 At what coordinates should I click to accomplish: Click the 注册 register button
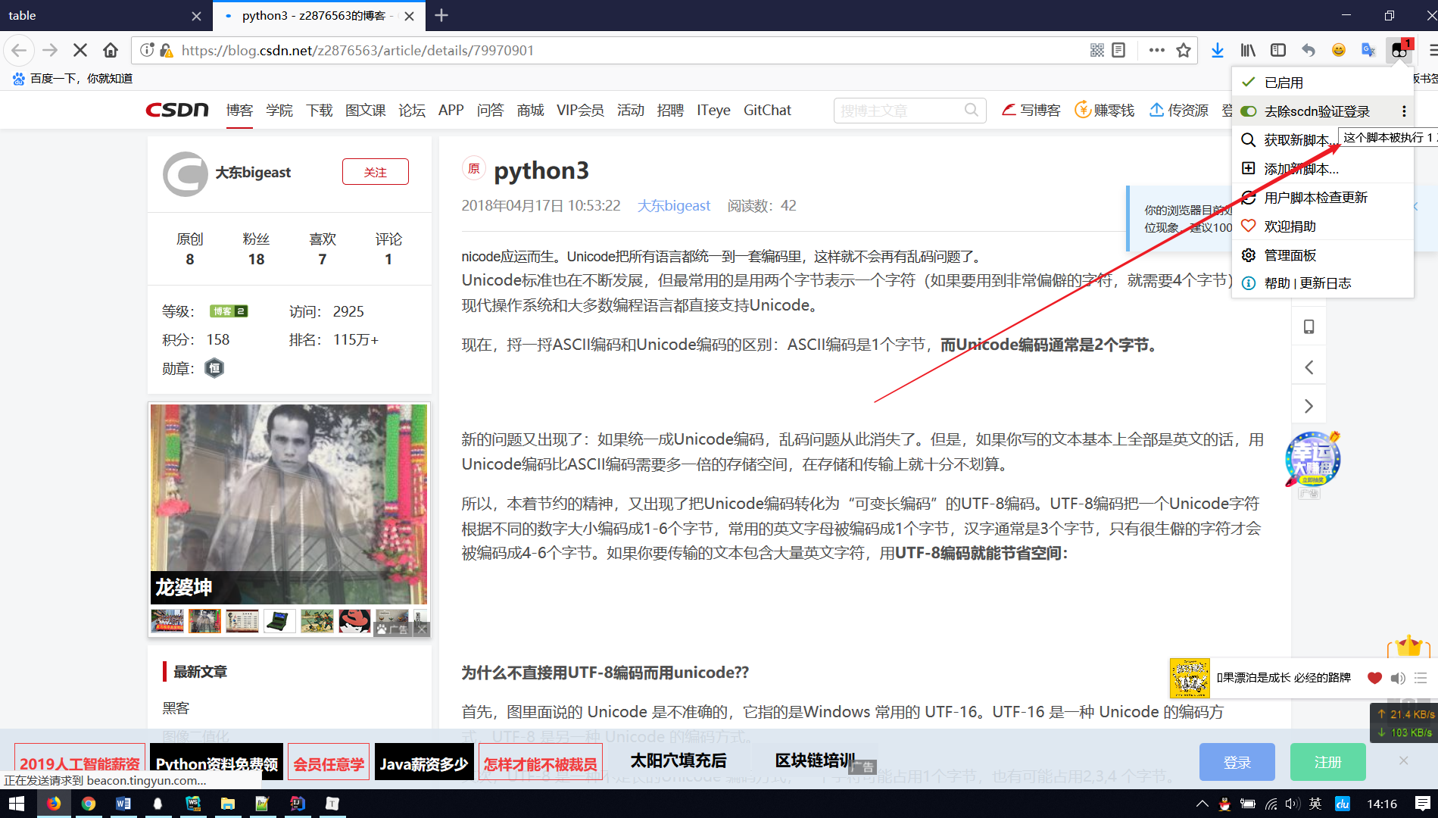click(1327, 762)
